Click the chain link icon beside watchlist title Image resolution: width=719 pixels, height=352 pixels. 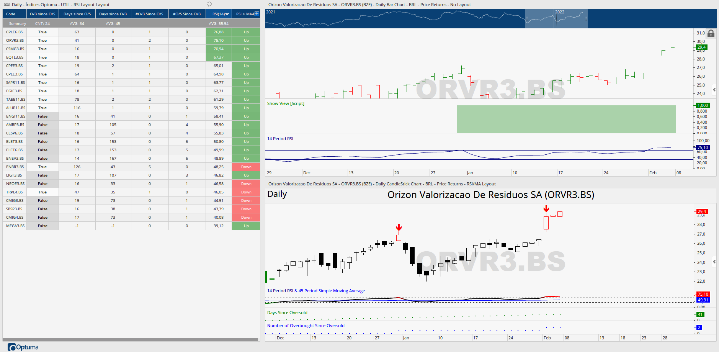coord(7,5)
